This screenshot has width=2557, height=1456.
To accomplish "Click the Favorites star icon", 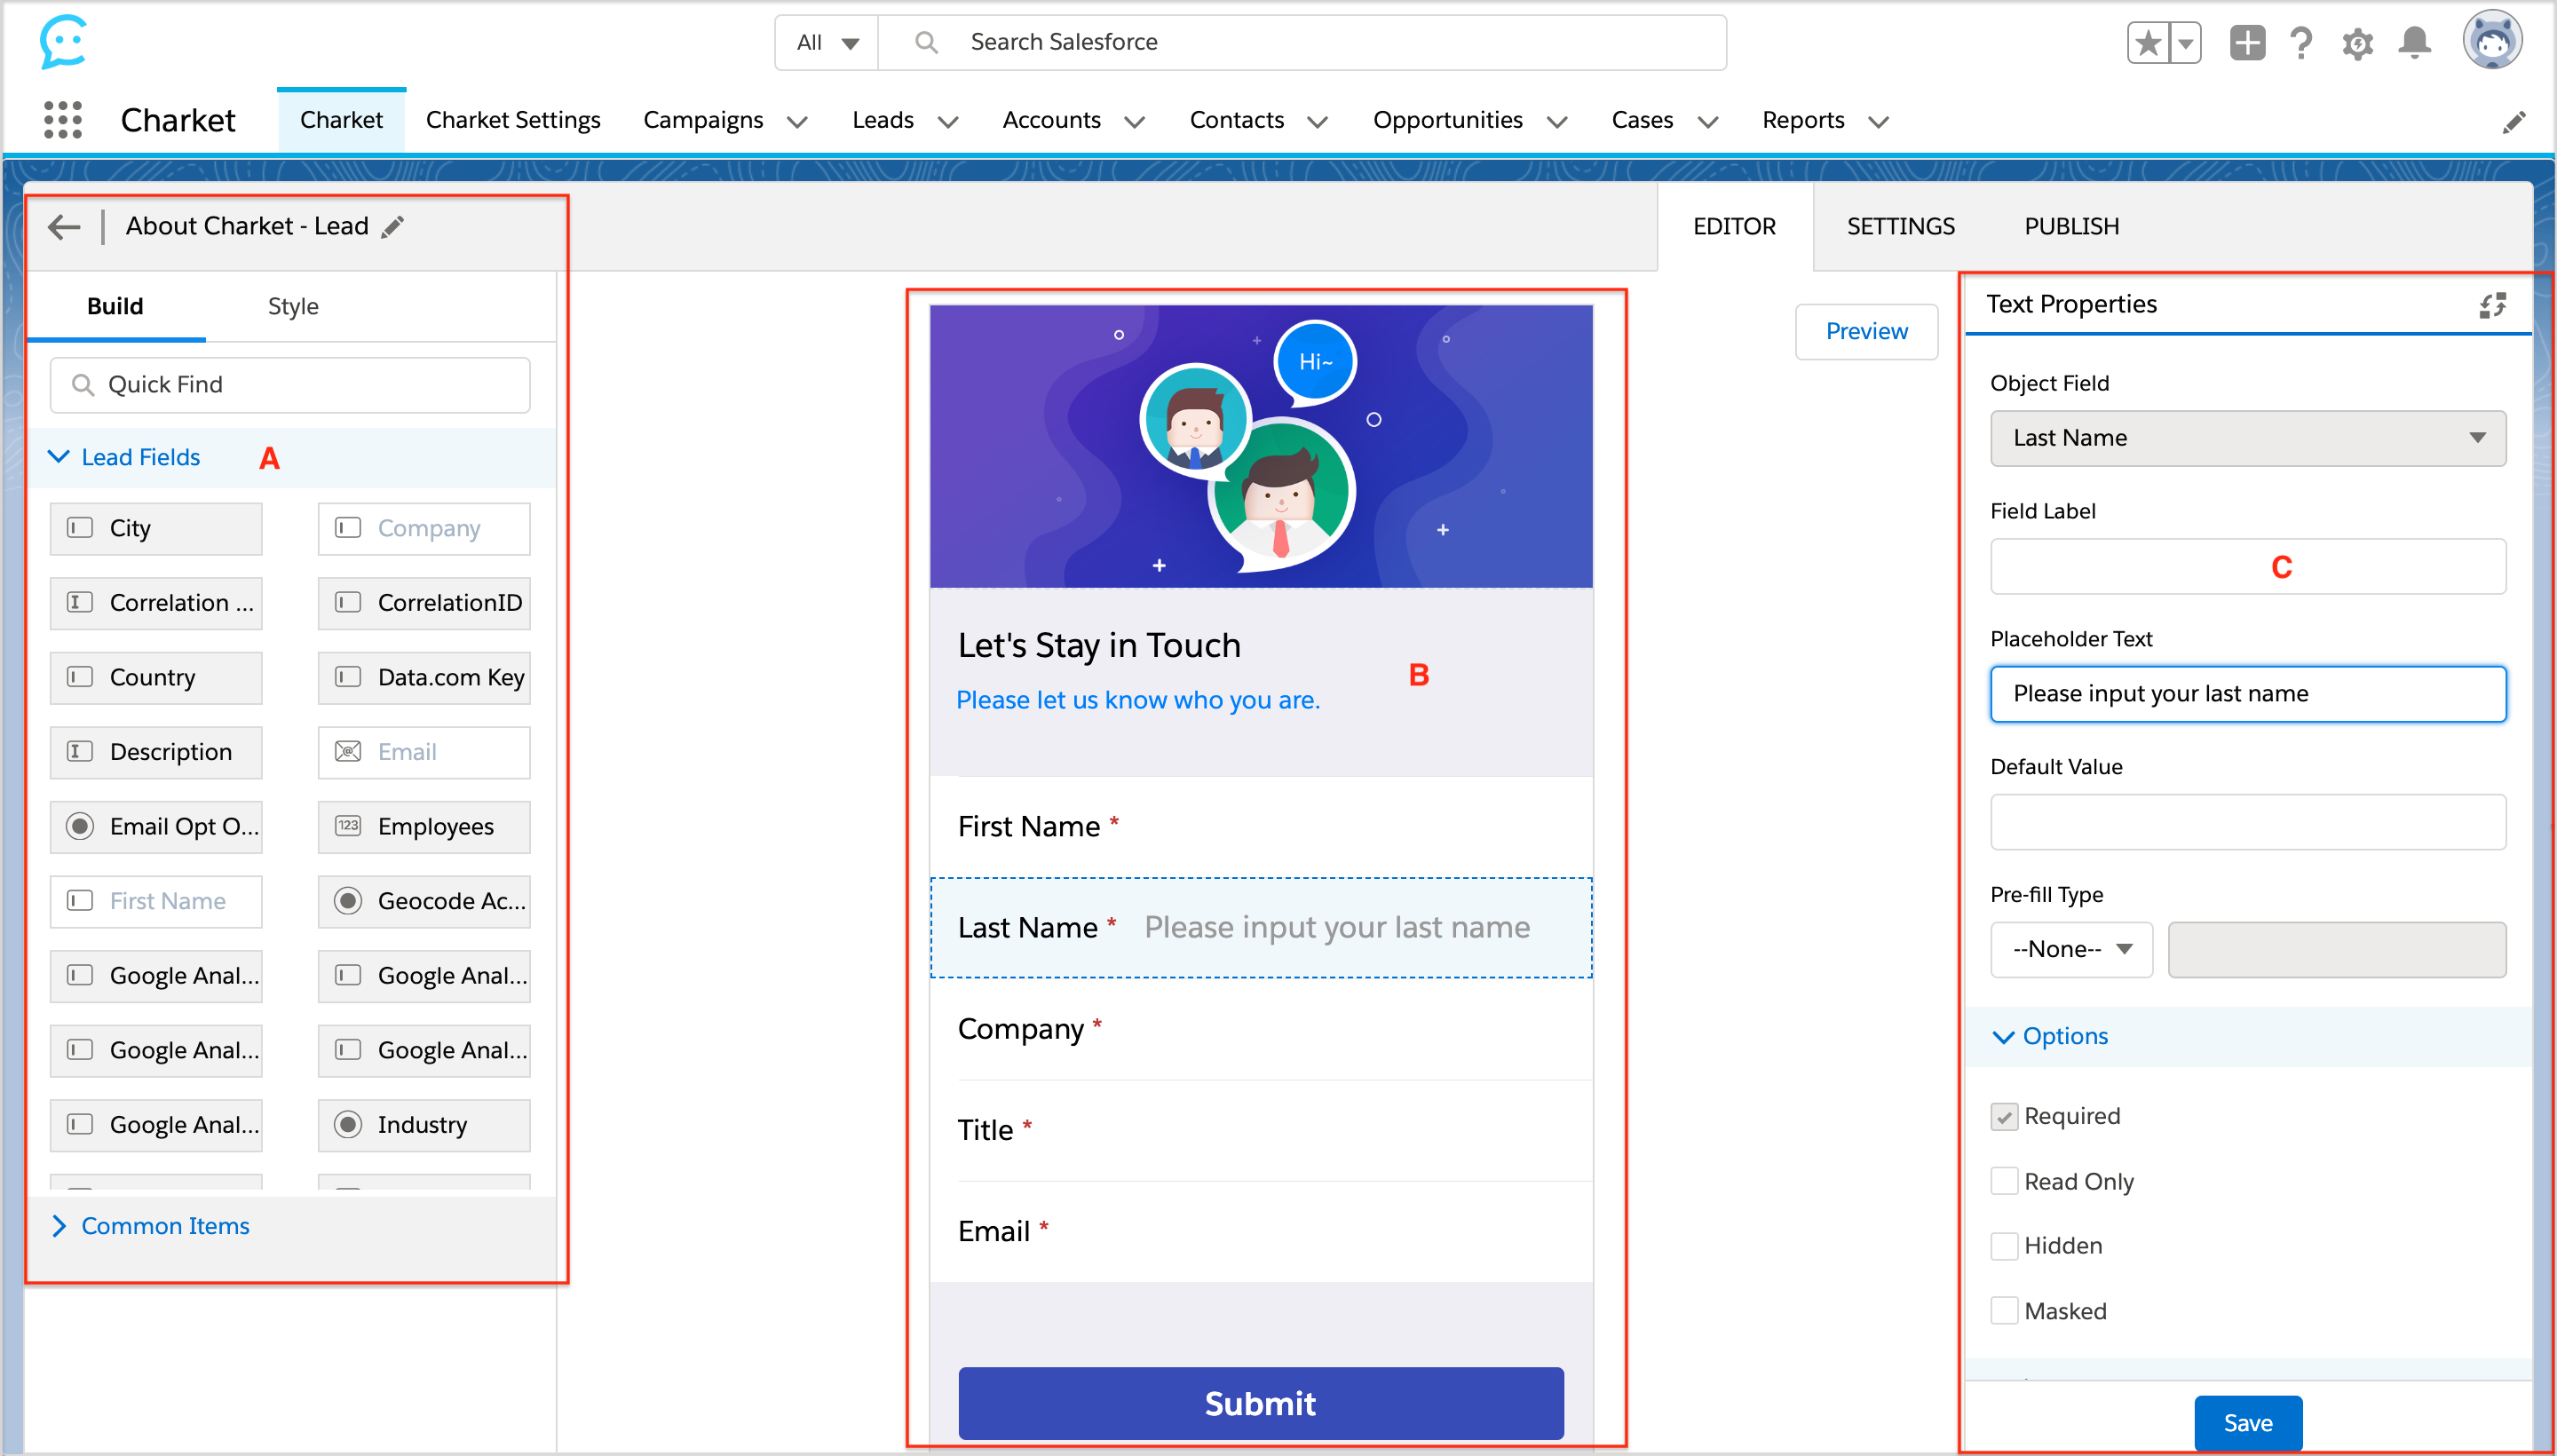I will click(2147, 43).
